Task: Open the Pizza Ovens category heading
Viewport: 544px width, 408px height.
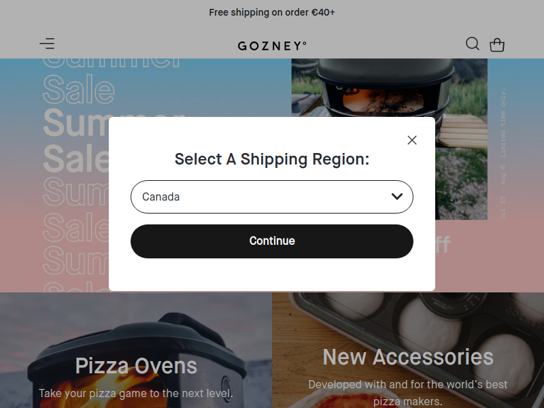Action: click(x=136, y=366)
